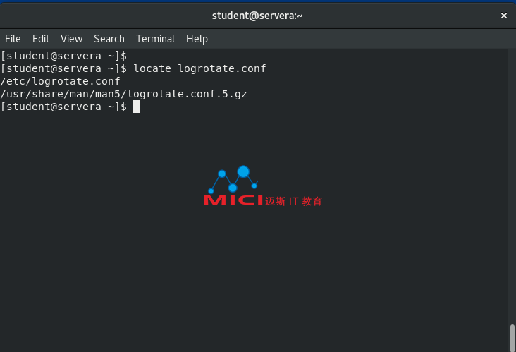Click the student@servera:~ window title

tap(257, 16)
